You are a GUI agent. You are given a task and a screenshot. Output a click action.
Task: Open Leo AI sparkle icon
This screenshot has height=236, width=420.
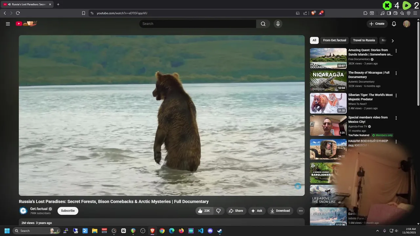pos(402,13)
